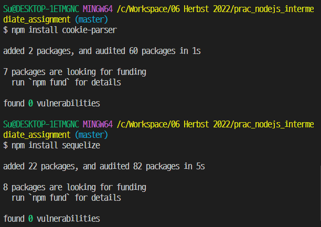Click 'run npm fund' line below '8 packages' line
Screen dimensions: 321x227
(x=66, y=198)
